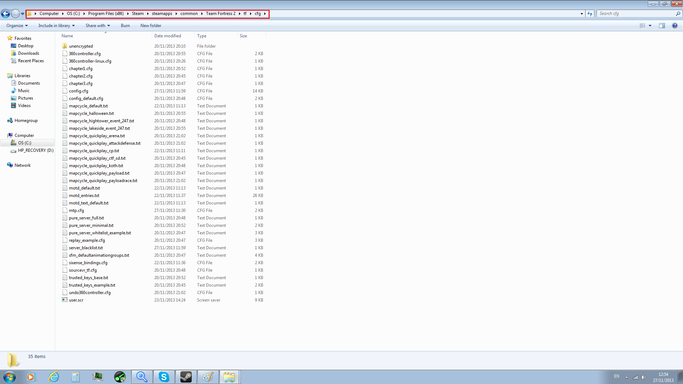
Task: Select Downloads in Favorites sidebar
Action: (28, 53)
